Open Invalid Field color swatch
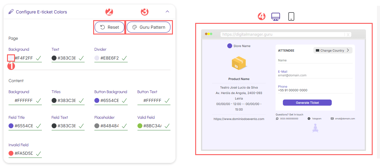The width and height of the screenshot is (380, 167). [11, 153]
